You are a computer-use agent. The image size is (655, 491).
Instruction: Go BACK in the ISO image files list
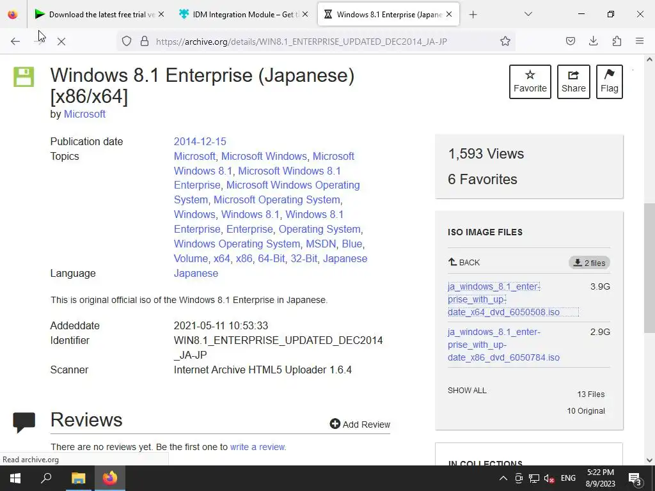point(464,262)
